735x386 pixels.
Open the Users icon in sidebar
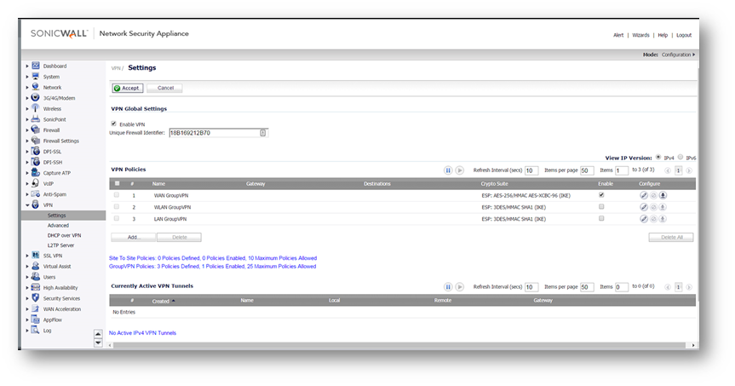pyautogui.click(x=36, y=277)
